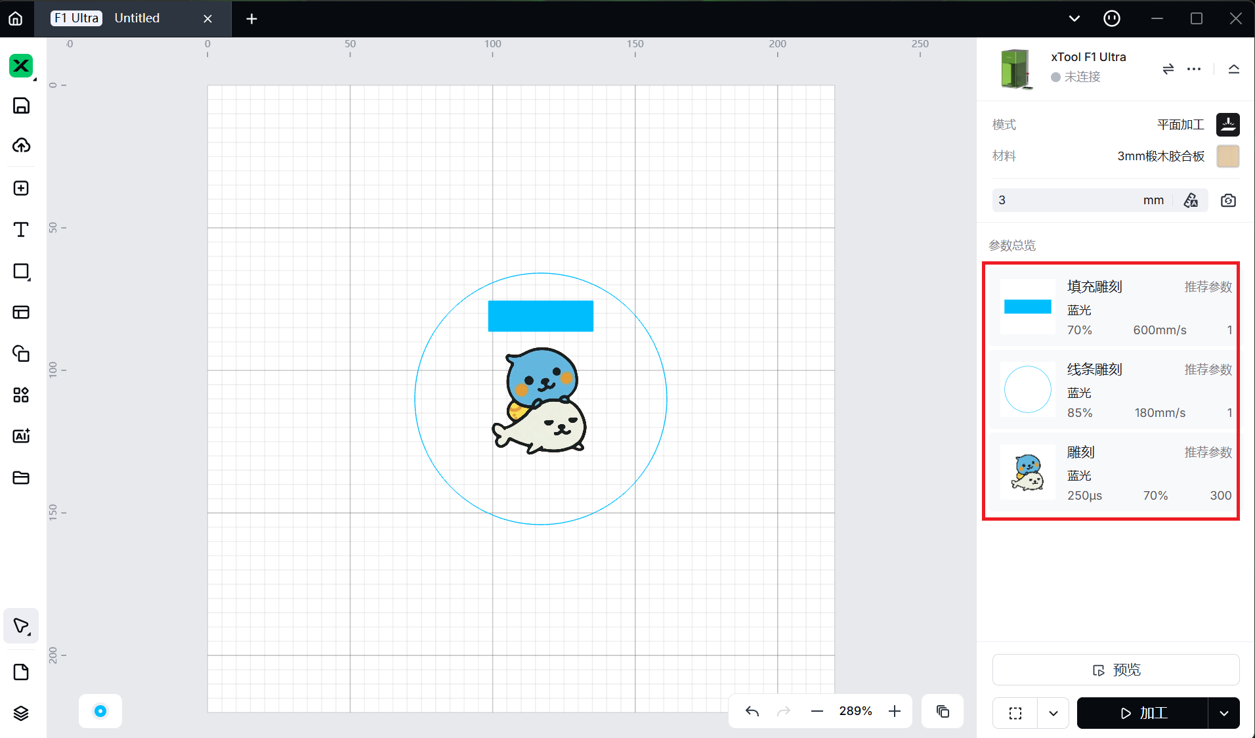The image size is (1255, 738).
Task: Click the 未连接 connection status
Action: 1076,77
